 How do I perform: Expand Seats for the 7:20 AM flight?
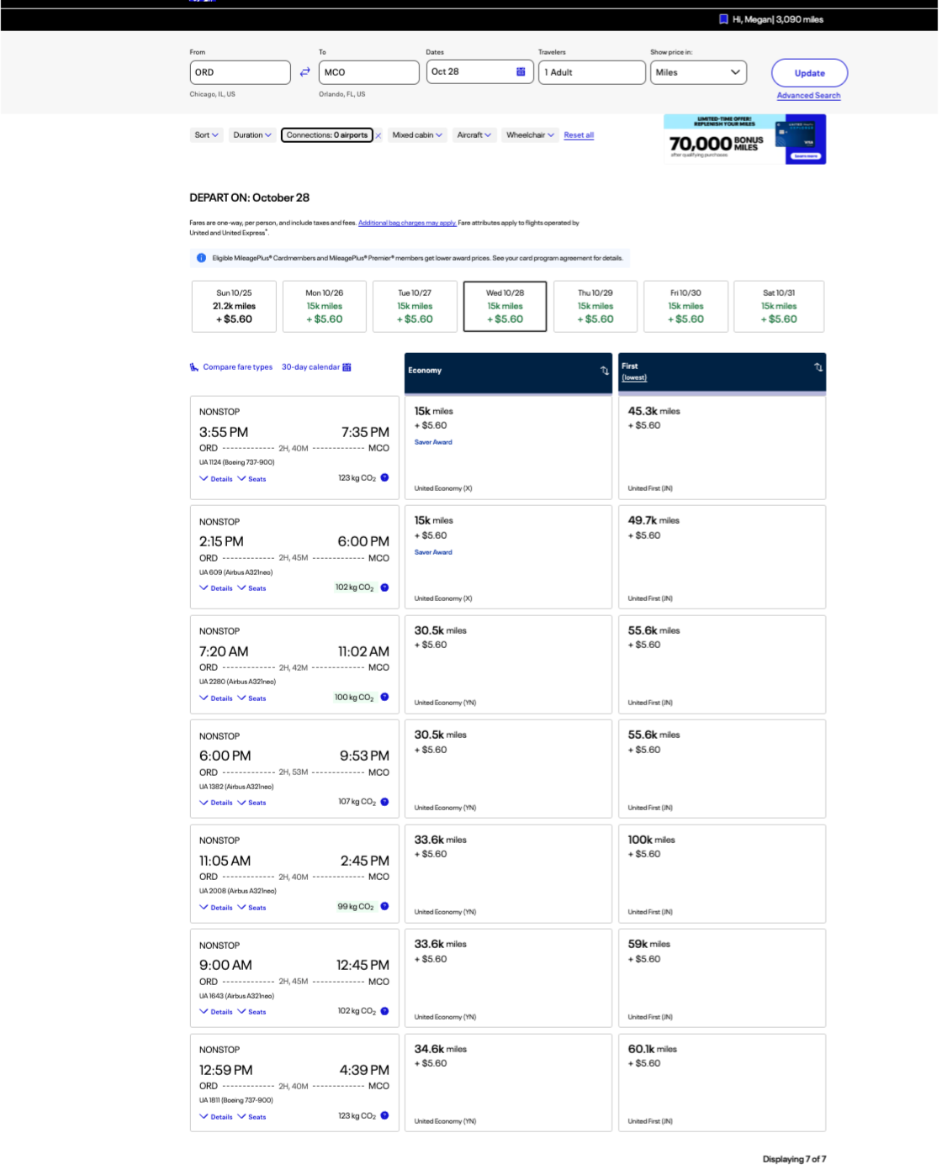[x=252, y=698]
